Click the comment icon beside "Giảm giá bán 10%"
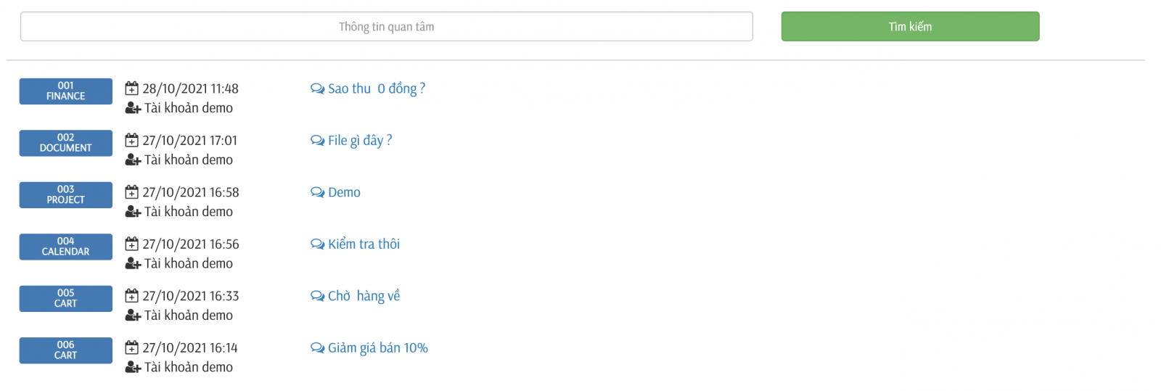 [x=317, y=348]
